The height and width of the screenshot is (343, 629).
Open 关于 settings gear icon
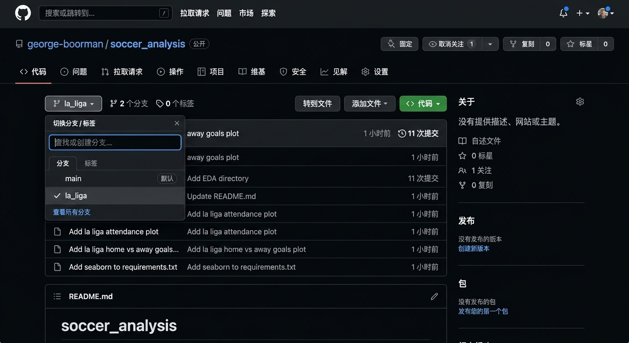tap(580, 102)
